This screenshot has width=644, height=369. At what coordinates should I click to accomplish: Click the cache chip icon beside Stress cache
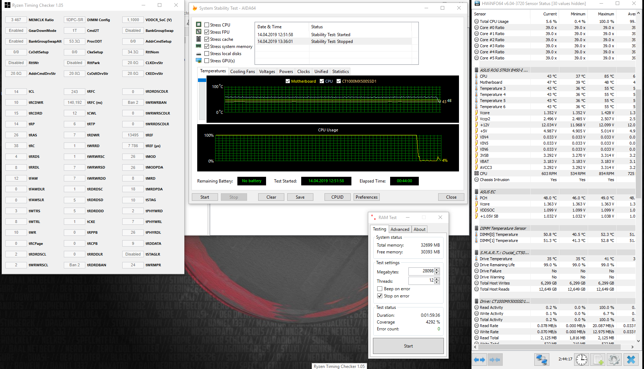point(199,39)
